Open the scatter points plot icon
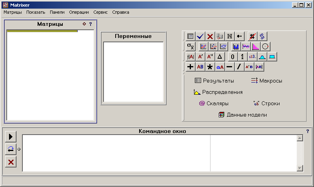The image size is (314, 187). tap(213, 46)
